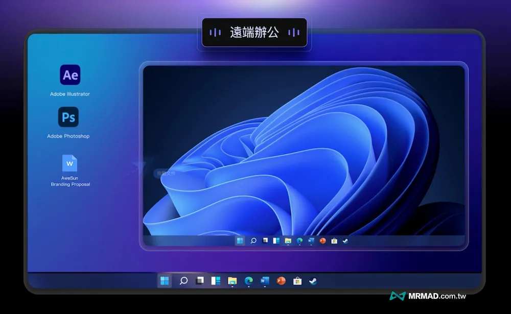This screenshot has width=511, height=314.
Task: Open the Adobe Illustrator Ae desktop icon
Action: (x=70, y=75)
